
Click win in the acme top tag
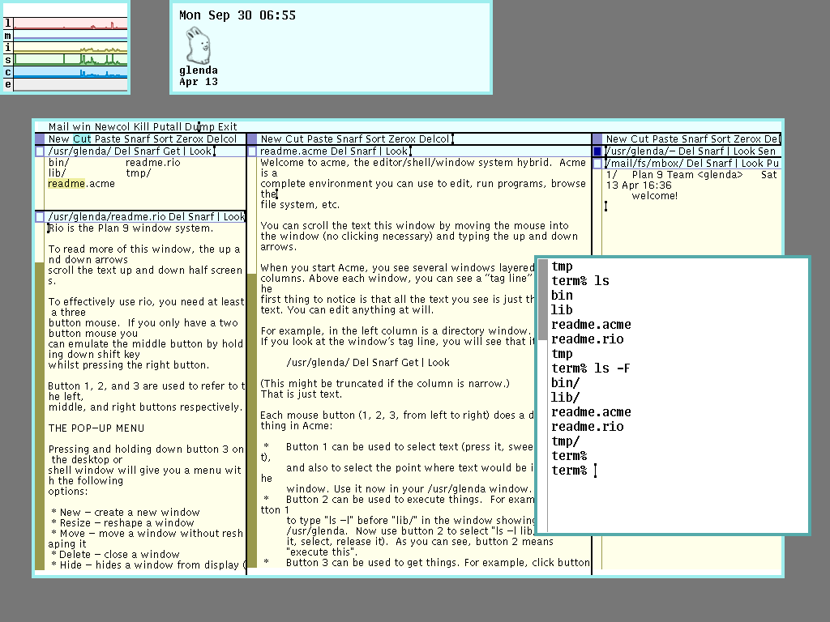82,127
